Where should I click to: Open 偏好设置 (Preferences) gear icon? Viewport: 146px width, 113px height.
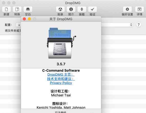pyautogui.click(x=127, y=9)
